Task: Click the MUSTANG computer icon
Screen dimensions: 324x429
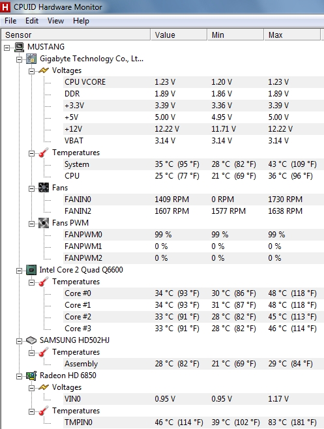Action: pos(19,47)
